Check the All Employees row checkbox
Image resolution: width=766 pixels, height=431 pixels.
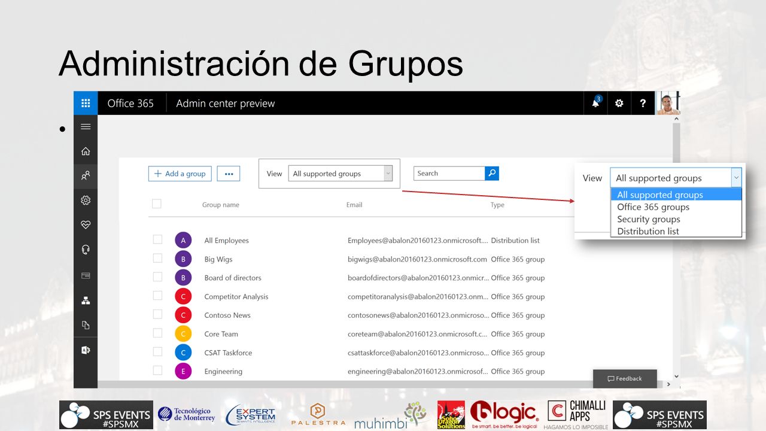(157, 239)
